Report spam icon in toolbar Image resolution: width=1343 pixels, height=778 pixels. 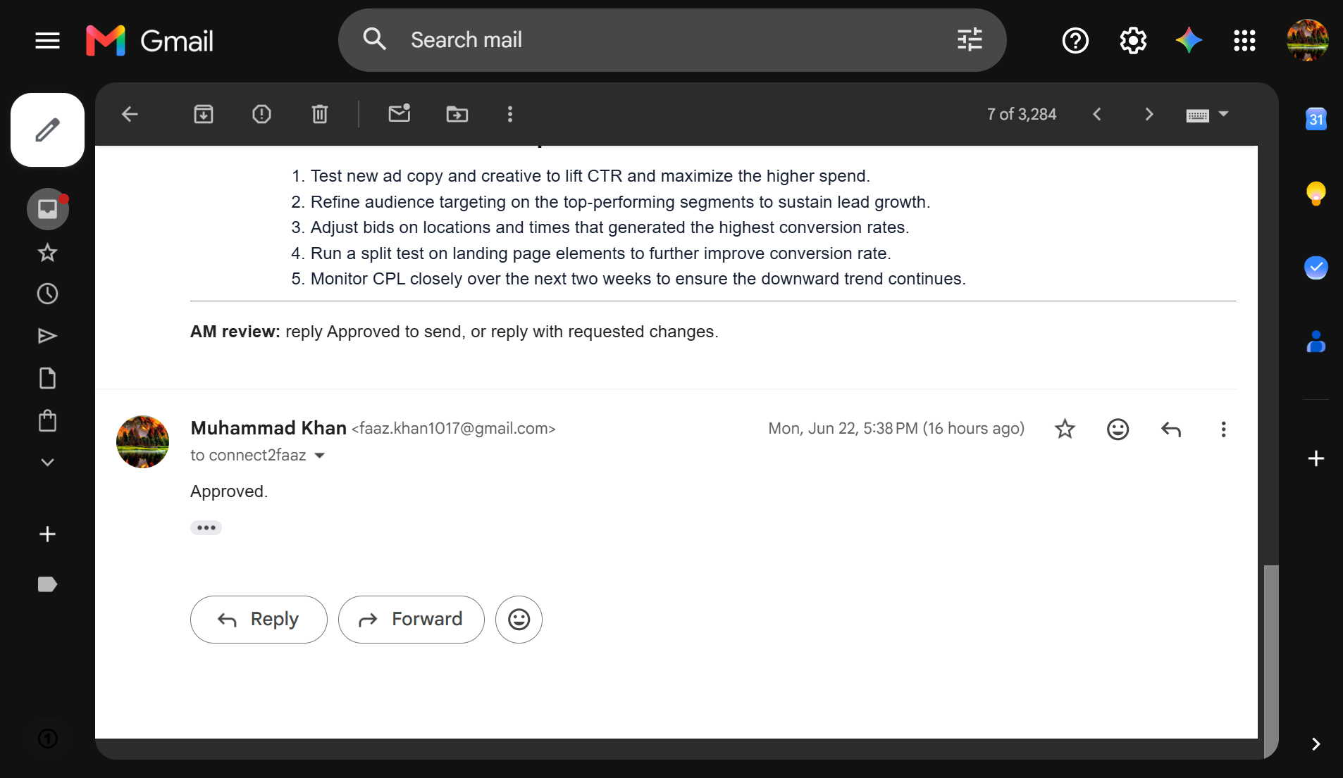(x=261, y=114)
